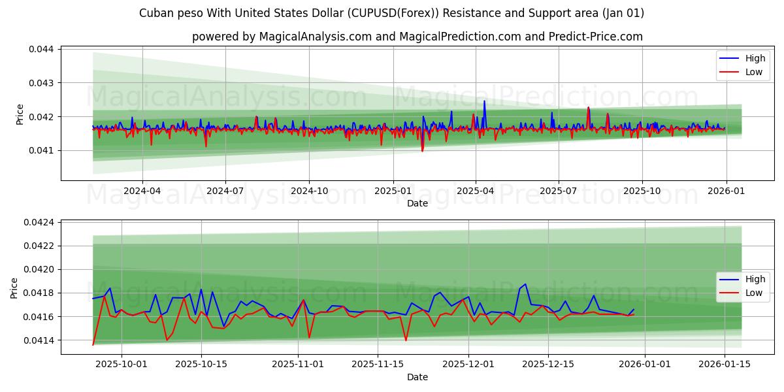Open the 2024-07 date tick label

click(x=227, y=188)
